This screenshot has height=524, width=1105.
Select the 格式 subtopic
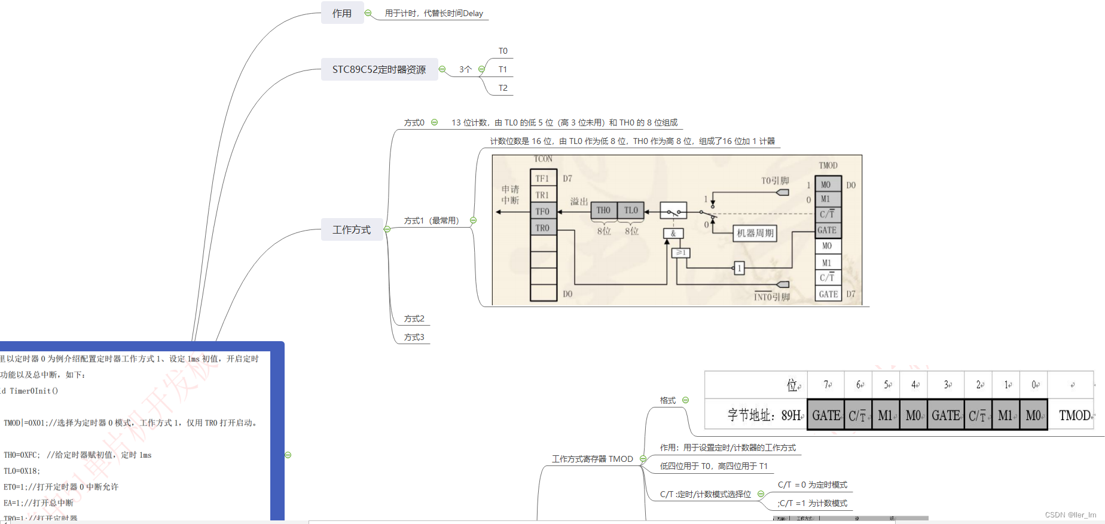[668, 400]
